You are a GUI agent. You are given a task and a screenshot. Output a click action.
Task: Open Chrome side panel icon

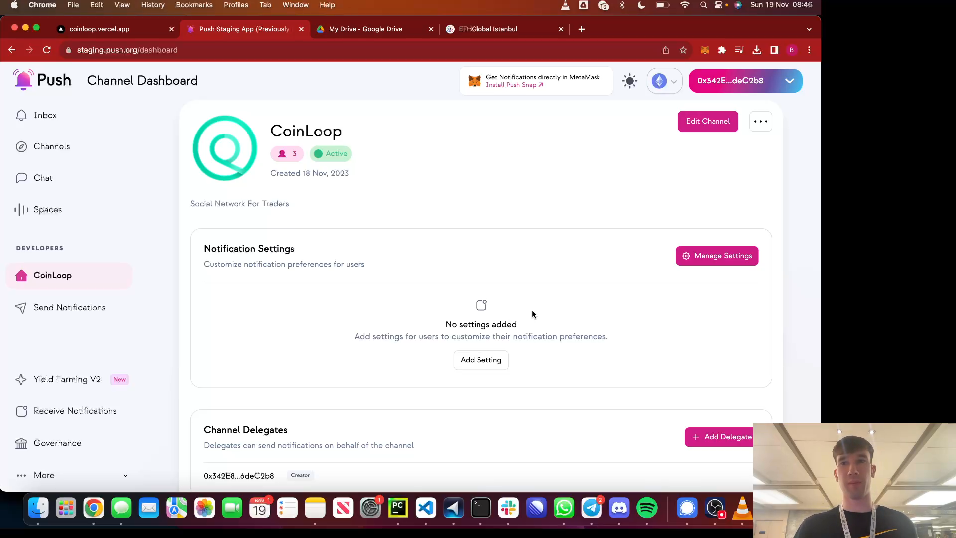774,50
